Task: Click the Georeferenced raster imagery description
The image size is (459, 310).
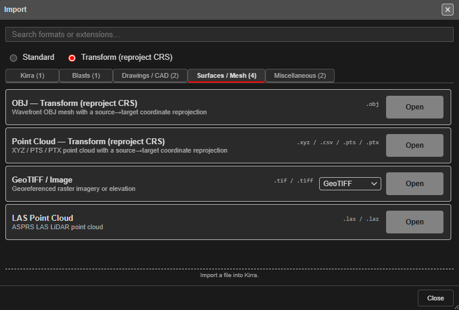Action: tap(74, 189)
